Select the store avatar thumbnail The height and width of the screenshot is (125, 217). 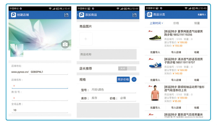[17, 50]
